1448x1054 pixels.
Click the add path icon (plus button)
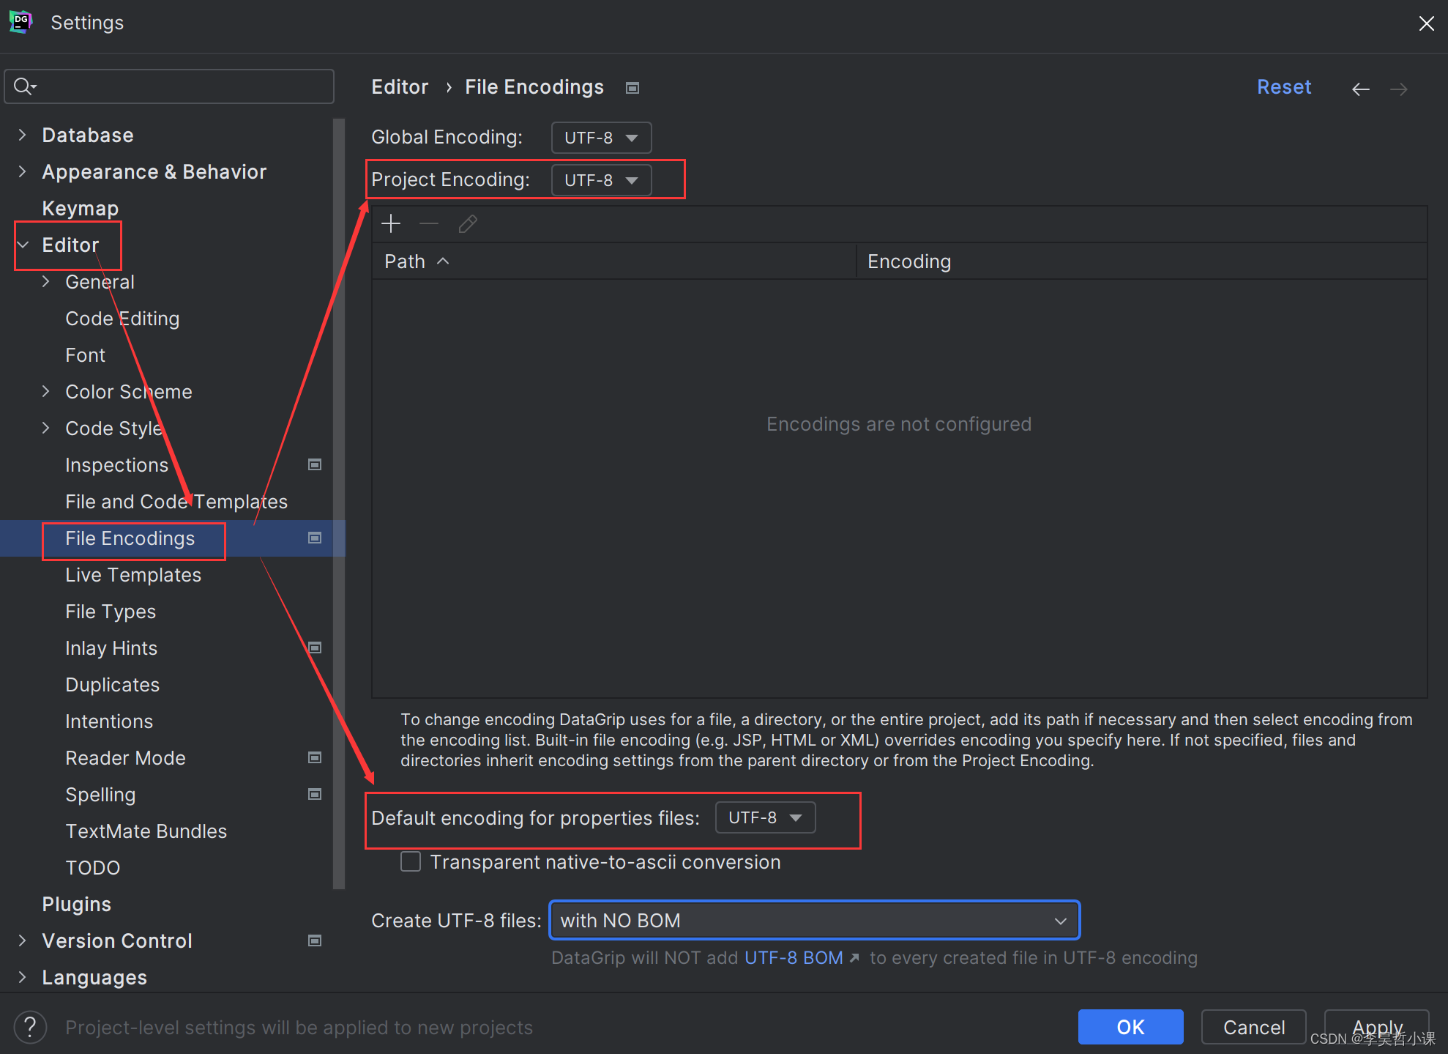coord(391,225)
